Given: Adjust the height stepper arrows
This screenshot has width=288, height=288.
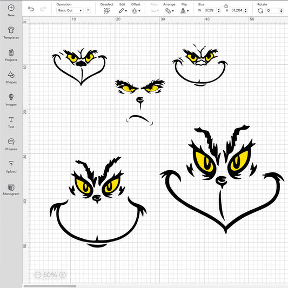Looking at the screenshot, I should [x=246, y=11].
